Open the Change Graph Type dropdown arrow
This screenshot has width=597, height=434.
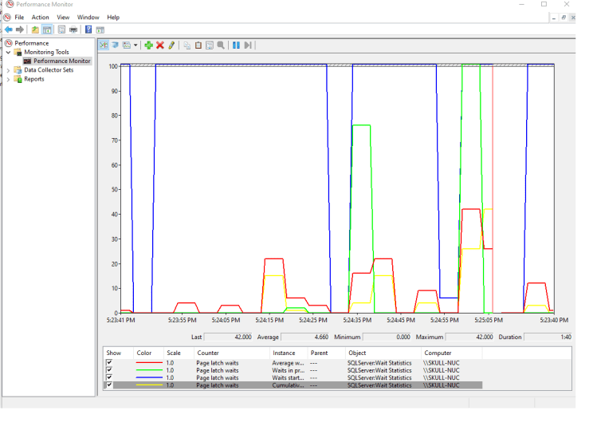136,45
